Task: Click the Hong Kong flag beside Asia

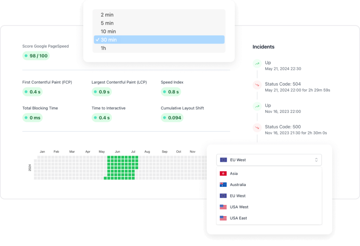Action: click(223, 174)
